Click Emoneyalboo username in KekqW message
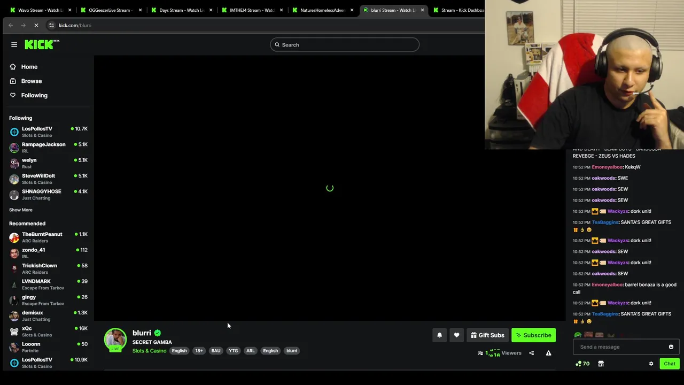Screen dimensions: 684x385 point(607,167)
